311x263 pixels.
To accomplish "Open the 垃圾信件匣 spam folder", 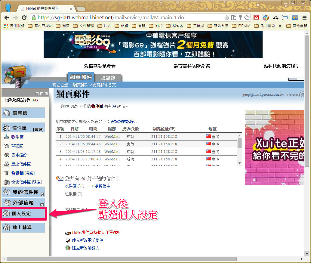I will pos(21,182).
